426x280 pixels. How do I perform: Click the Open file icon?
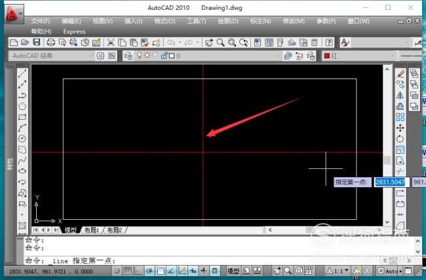[25, 43]
